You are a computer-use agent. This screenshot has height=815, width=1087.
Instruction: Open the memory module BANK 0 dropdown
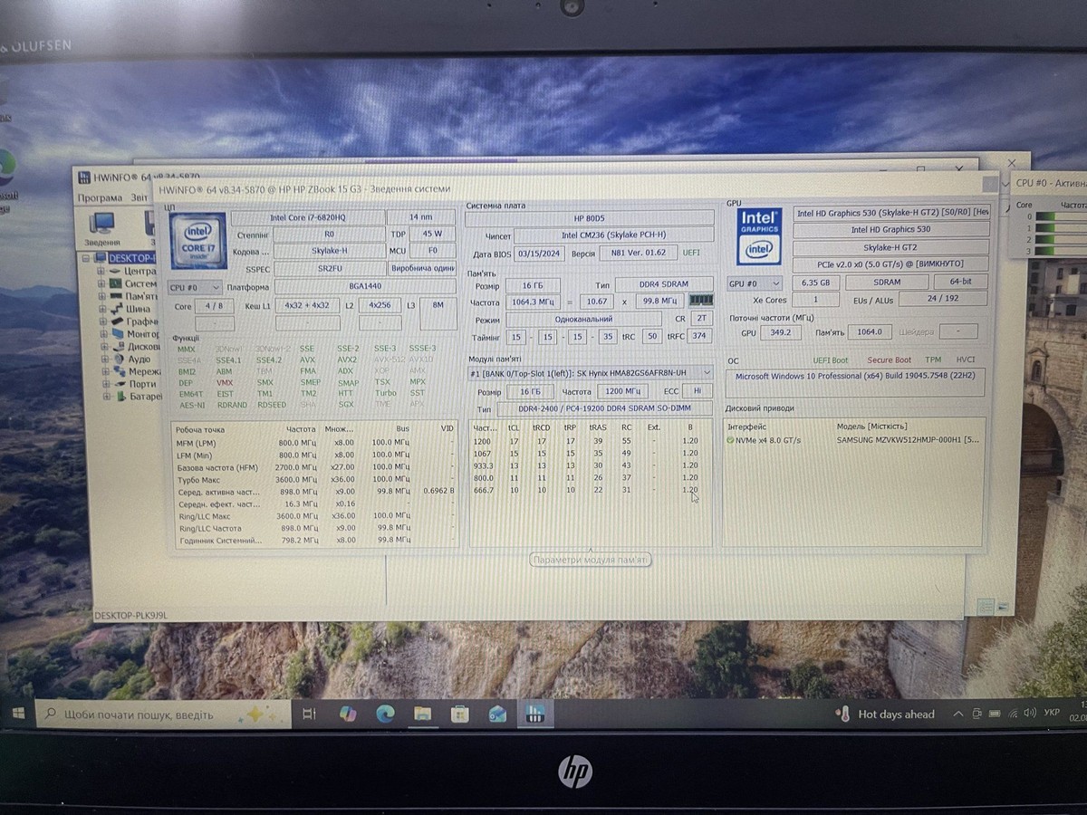click(591, 373)
